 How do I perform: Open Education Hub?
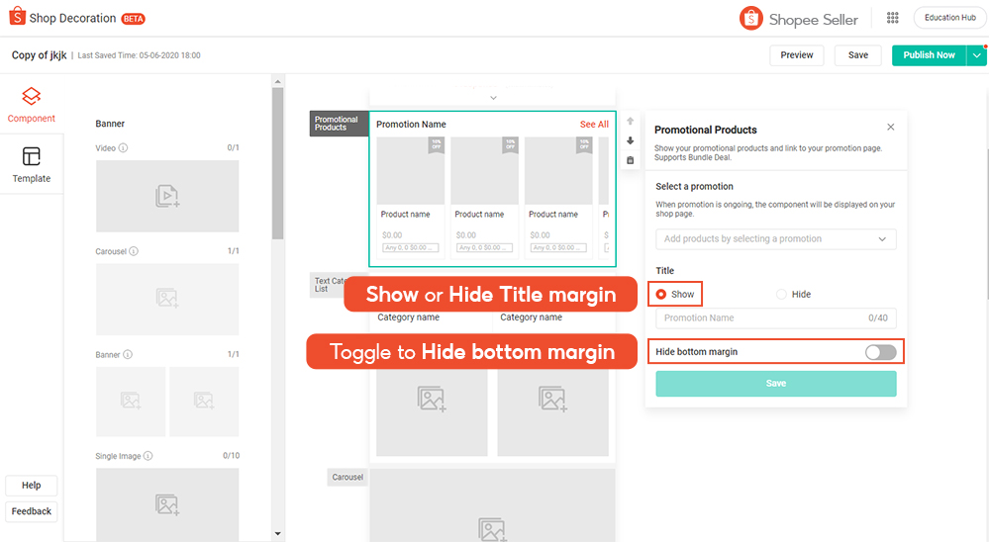point(949,18)
